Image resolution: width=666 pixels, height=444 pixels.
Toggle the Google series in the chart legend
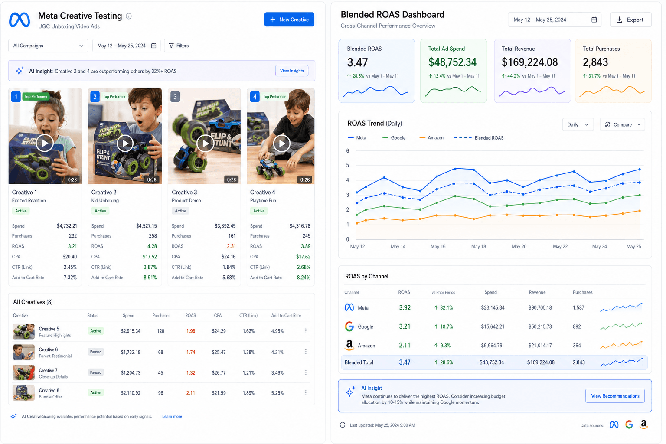point(394,138)
